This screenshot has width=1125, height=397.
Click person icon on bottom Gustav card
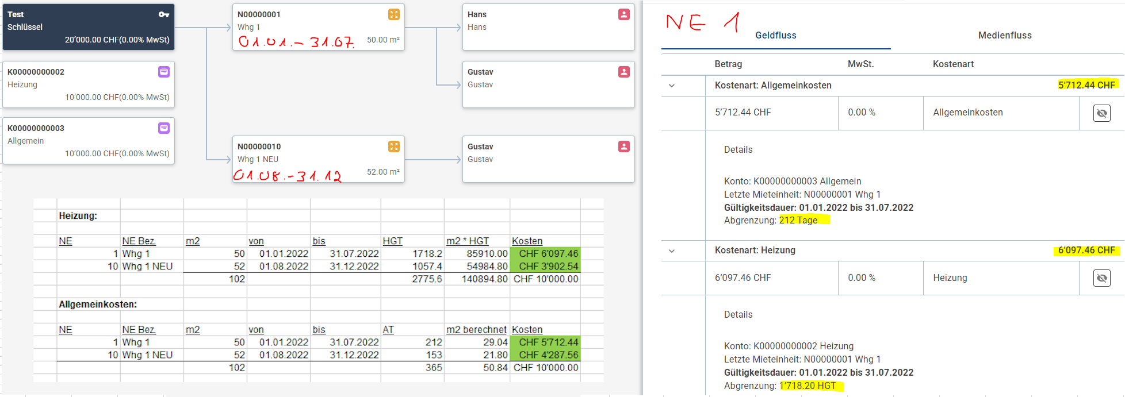(x=624, y=147)
